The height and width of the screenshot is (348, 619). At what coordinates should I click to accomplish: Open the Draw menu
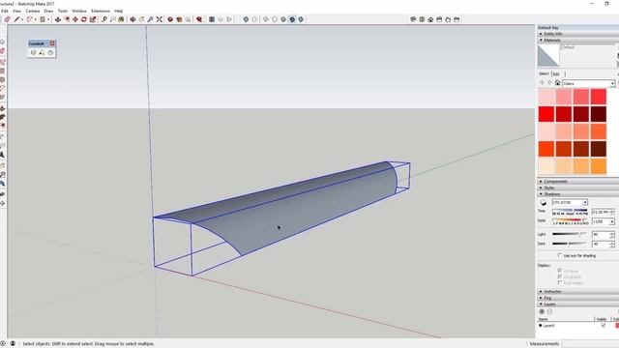(48, 11)
